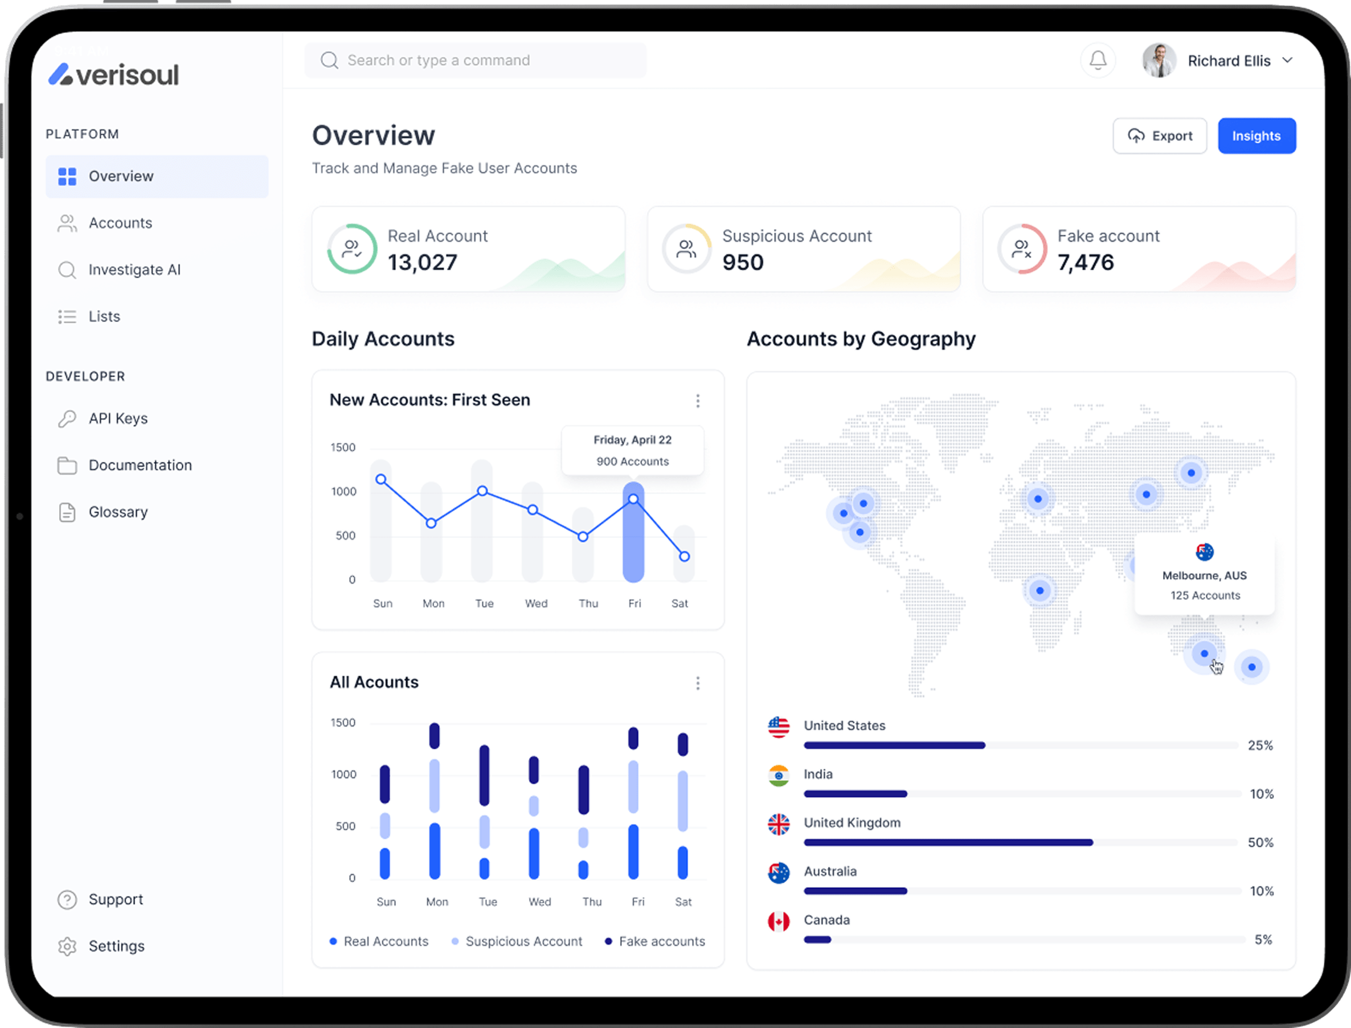Click the Real Account circular icon

point(351,249)
